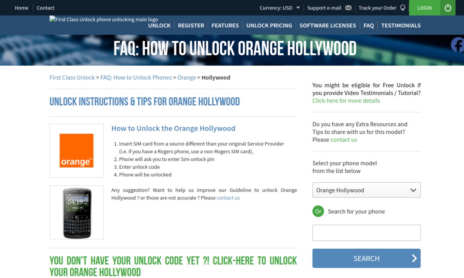Image resolution: width=464 pixels, height=278 pixels.
Task: Open the Currency: USD dropdown
Action: pyautogui.click(x=279, y=8)
